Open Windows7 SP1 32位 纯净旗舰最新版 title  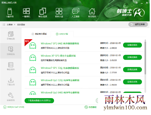[x=60, y=68]
